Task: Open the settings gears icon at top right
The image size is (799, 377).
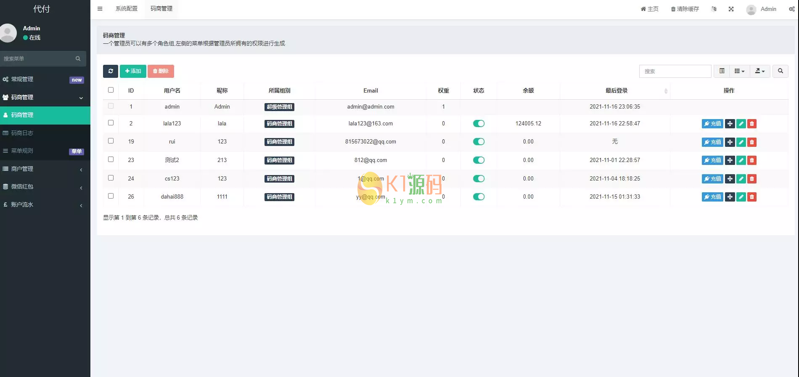Action: click(791, 9)
